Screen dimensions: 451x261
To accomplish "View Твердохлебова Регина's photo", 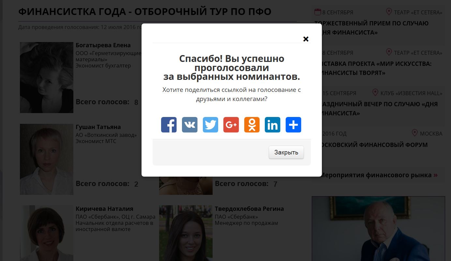I will 186,233.
